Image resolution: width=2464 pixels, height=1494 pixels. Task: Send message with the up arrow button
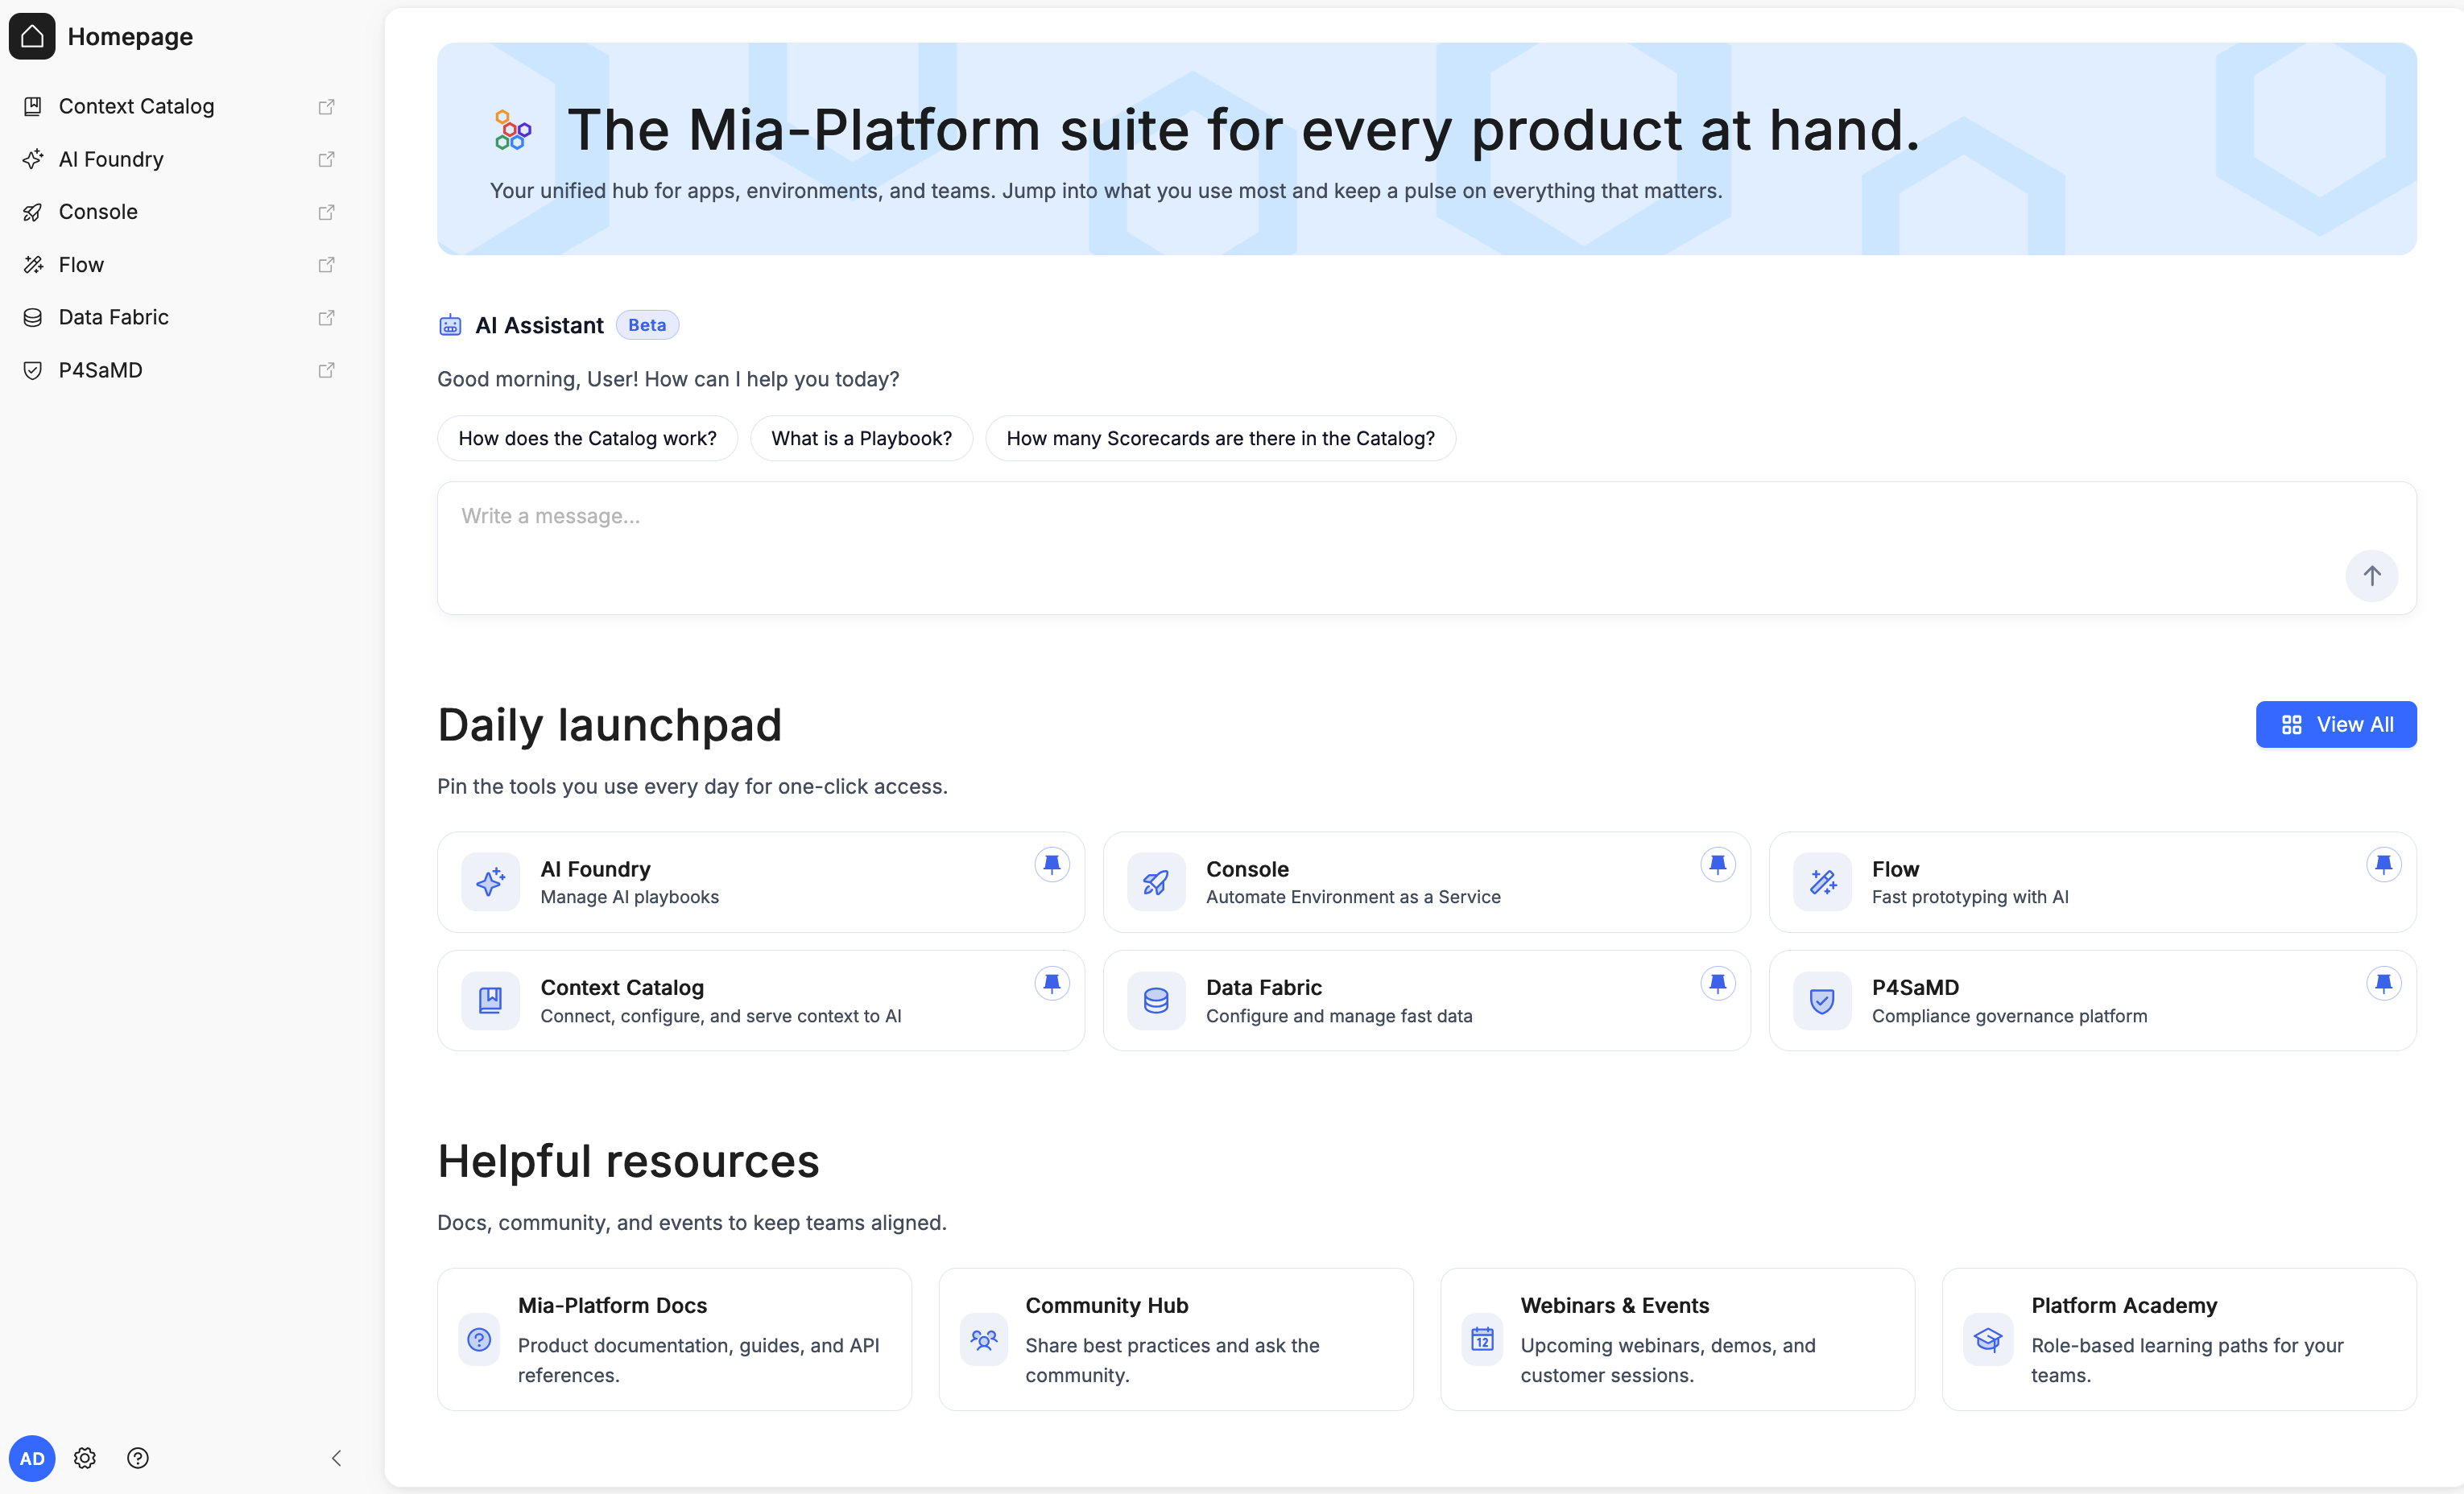(x=2371, y=576)
